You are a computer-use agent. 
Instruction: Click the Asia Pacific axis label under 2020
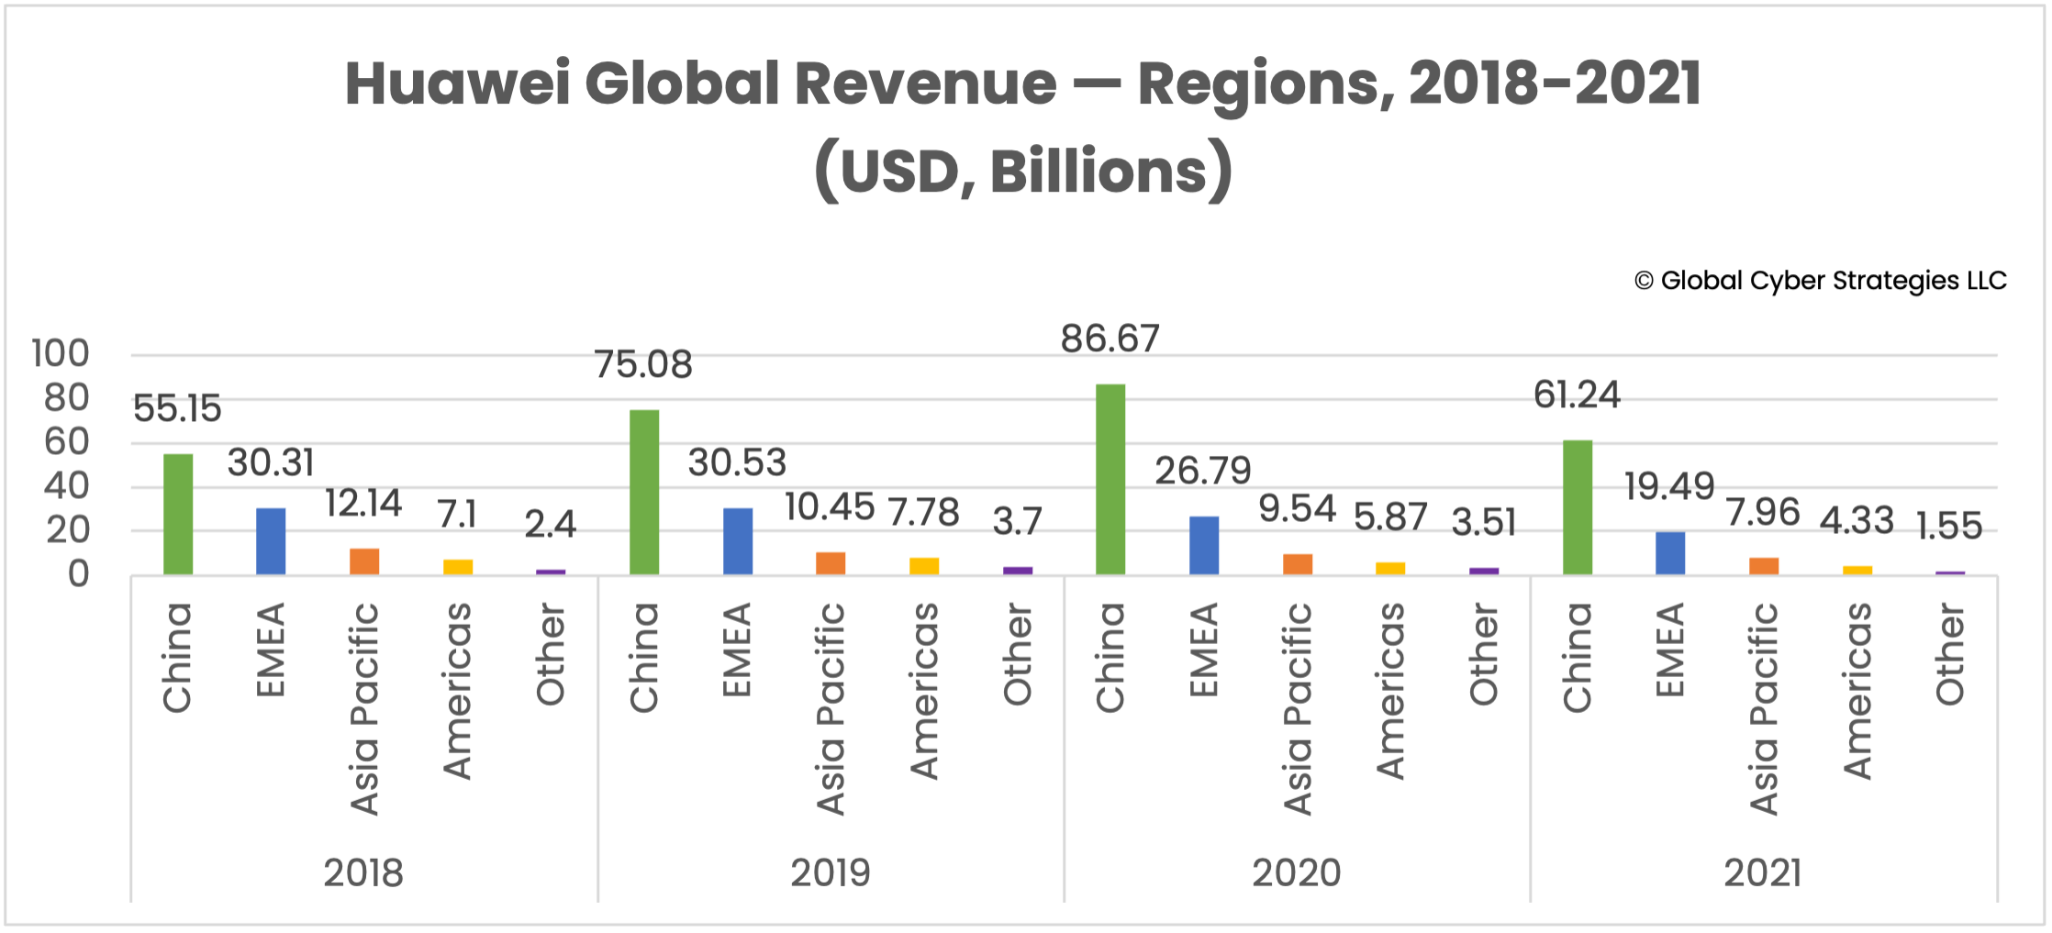[x=1297, y=709]
